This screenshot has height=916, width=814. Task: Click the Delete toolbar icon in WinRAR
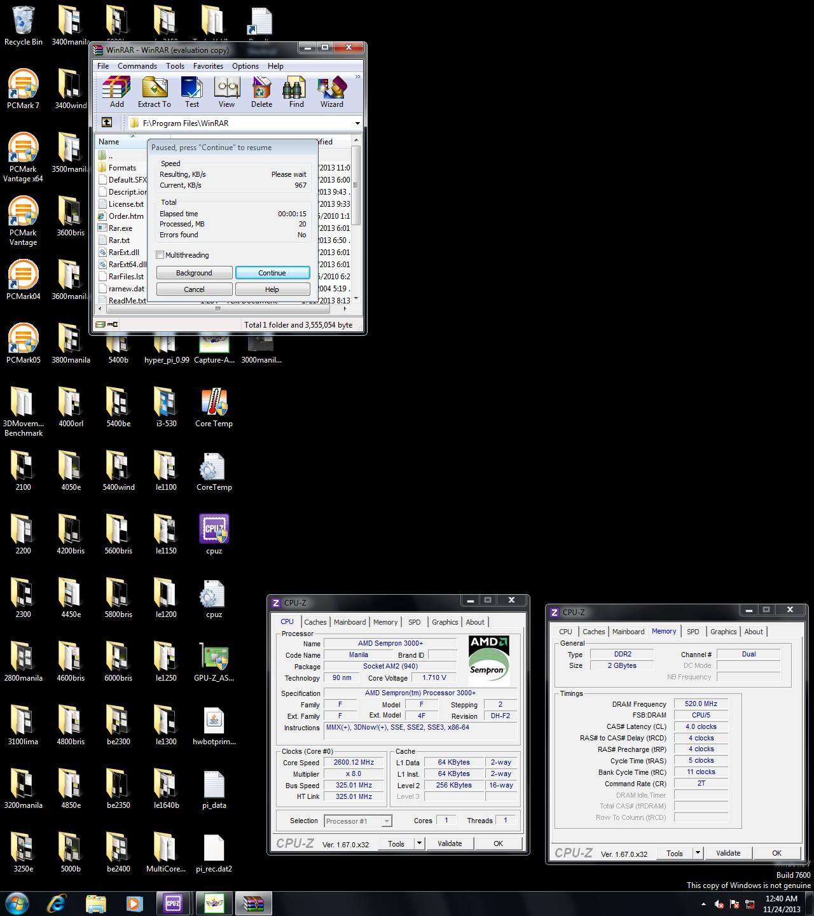[261, 92]
